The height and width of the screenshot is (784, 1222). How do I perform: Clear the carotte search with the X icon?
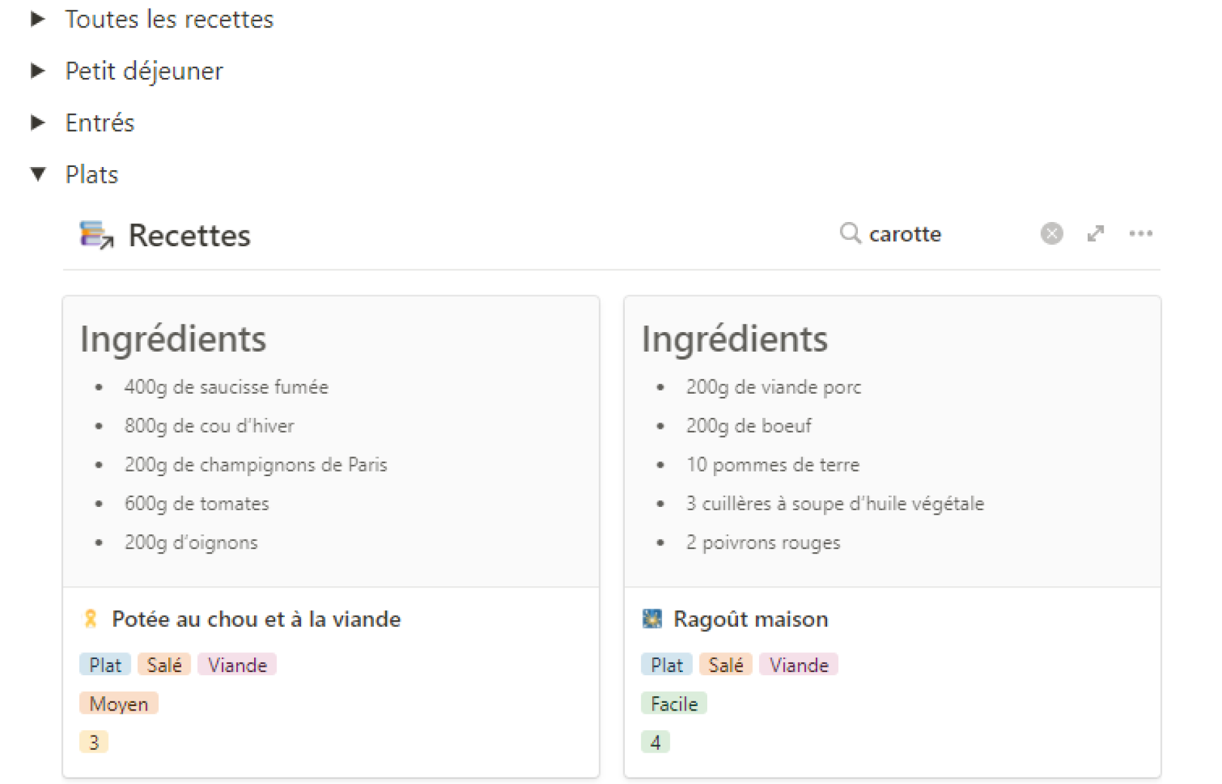pos(1050,233)
